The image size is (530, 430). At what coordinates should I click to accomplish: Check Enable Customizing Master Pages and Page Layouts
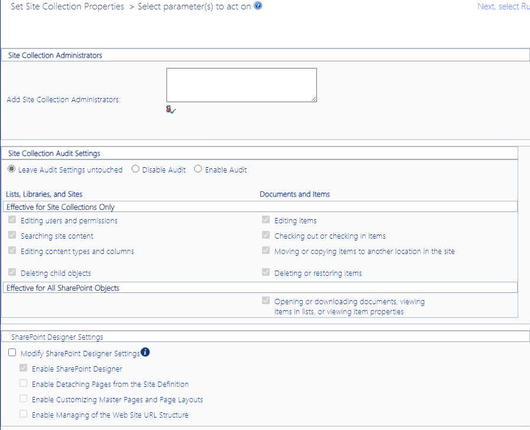(x=23, y=398)
